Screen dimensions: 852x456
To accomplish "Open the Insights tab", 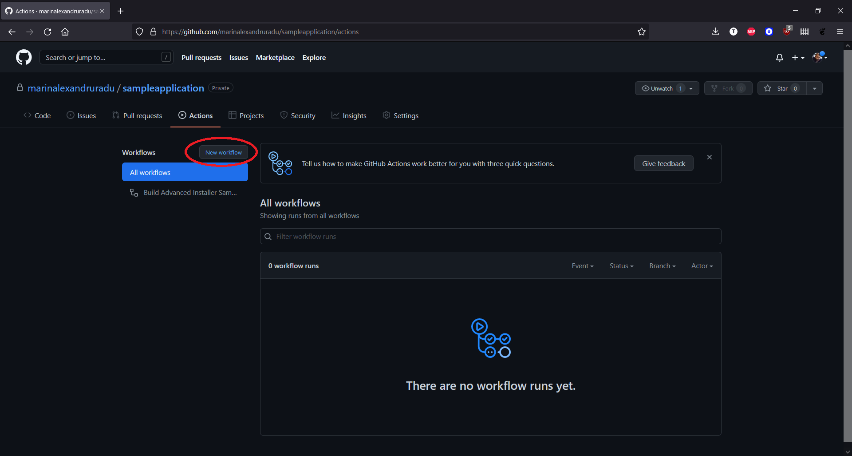I will click(x=349, y=115).
